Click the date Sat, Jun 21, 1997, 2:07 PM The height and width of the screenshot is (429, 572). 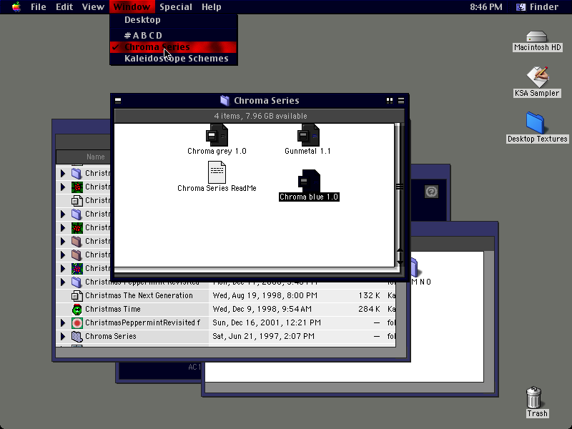[263, 336]
